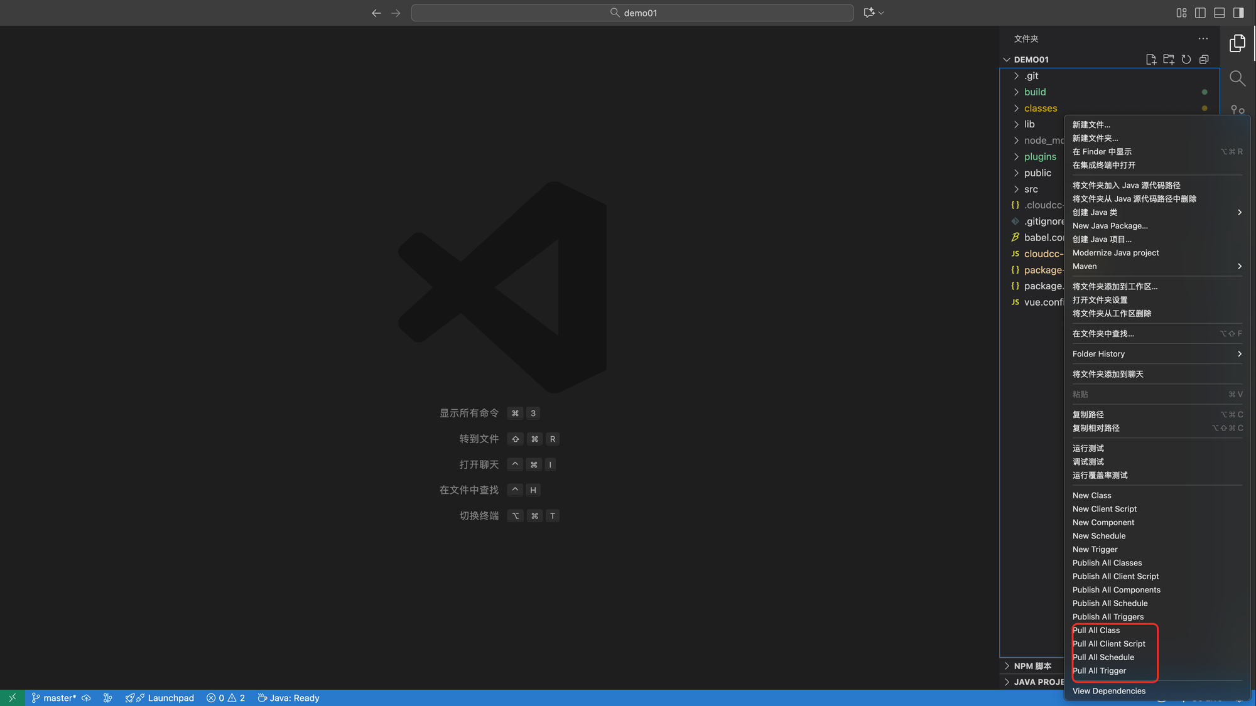Expand the build folder in explorer
Viewport: 1256px width, 706px height.
click(1034, 92)
